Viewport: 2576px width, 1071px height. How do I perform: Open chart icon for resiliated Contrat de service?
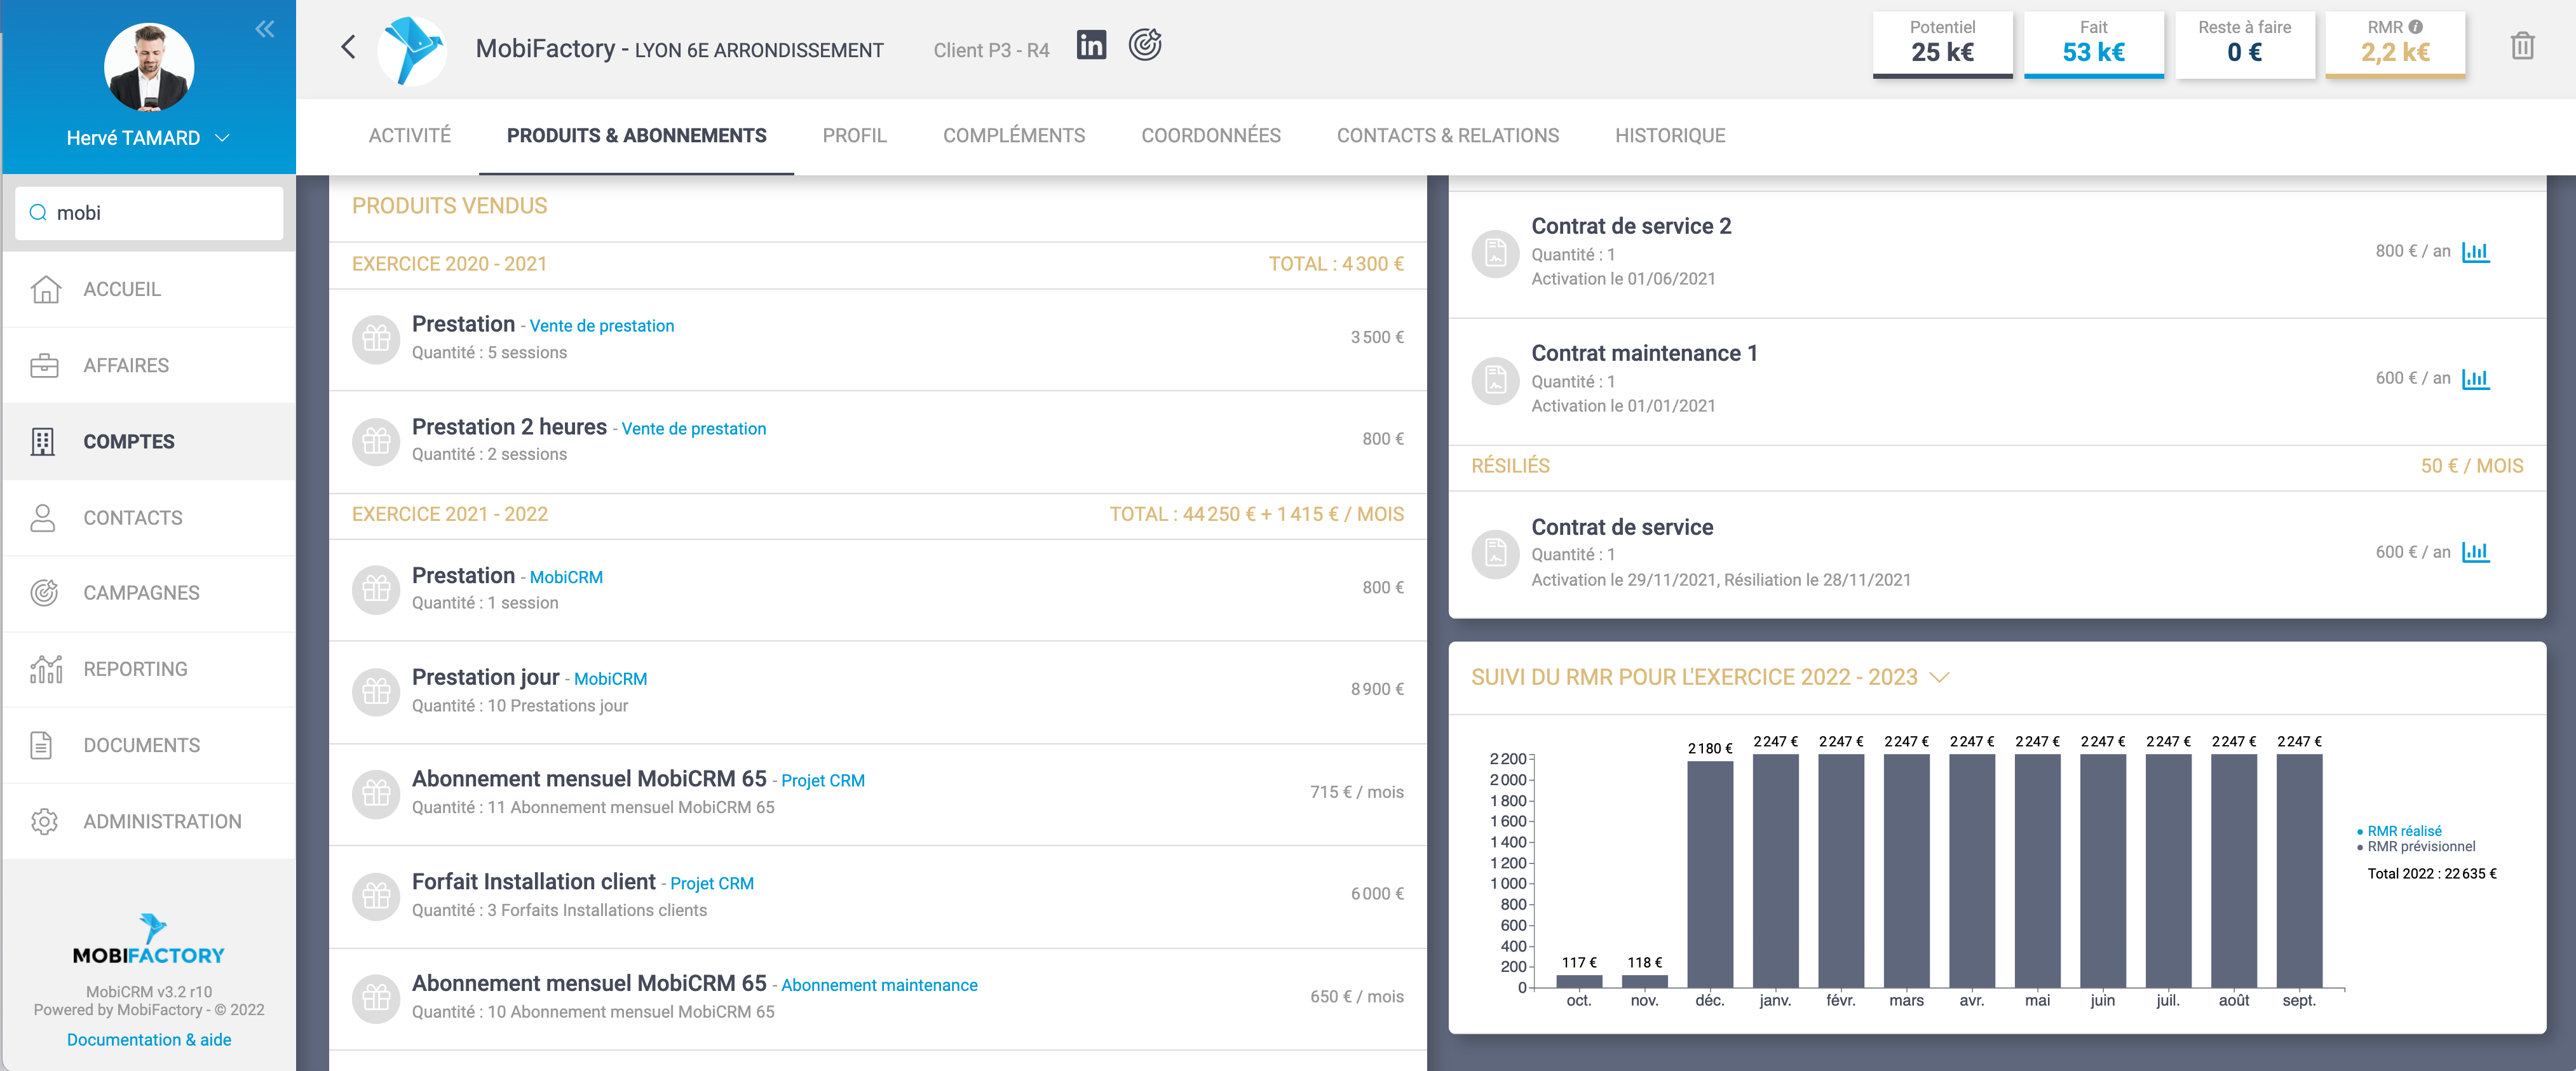pyautogui.click(x=2475, y=552)
